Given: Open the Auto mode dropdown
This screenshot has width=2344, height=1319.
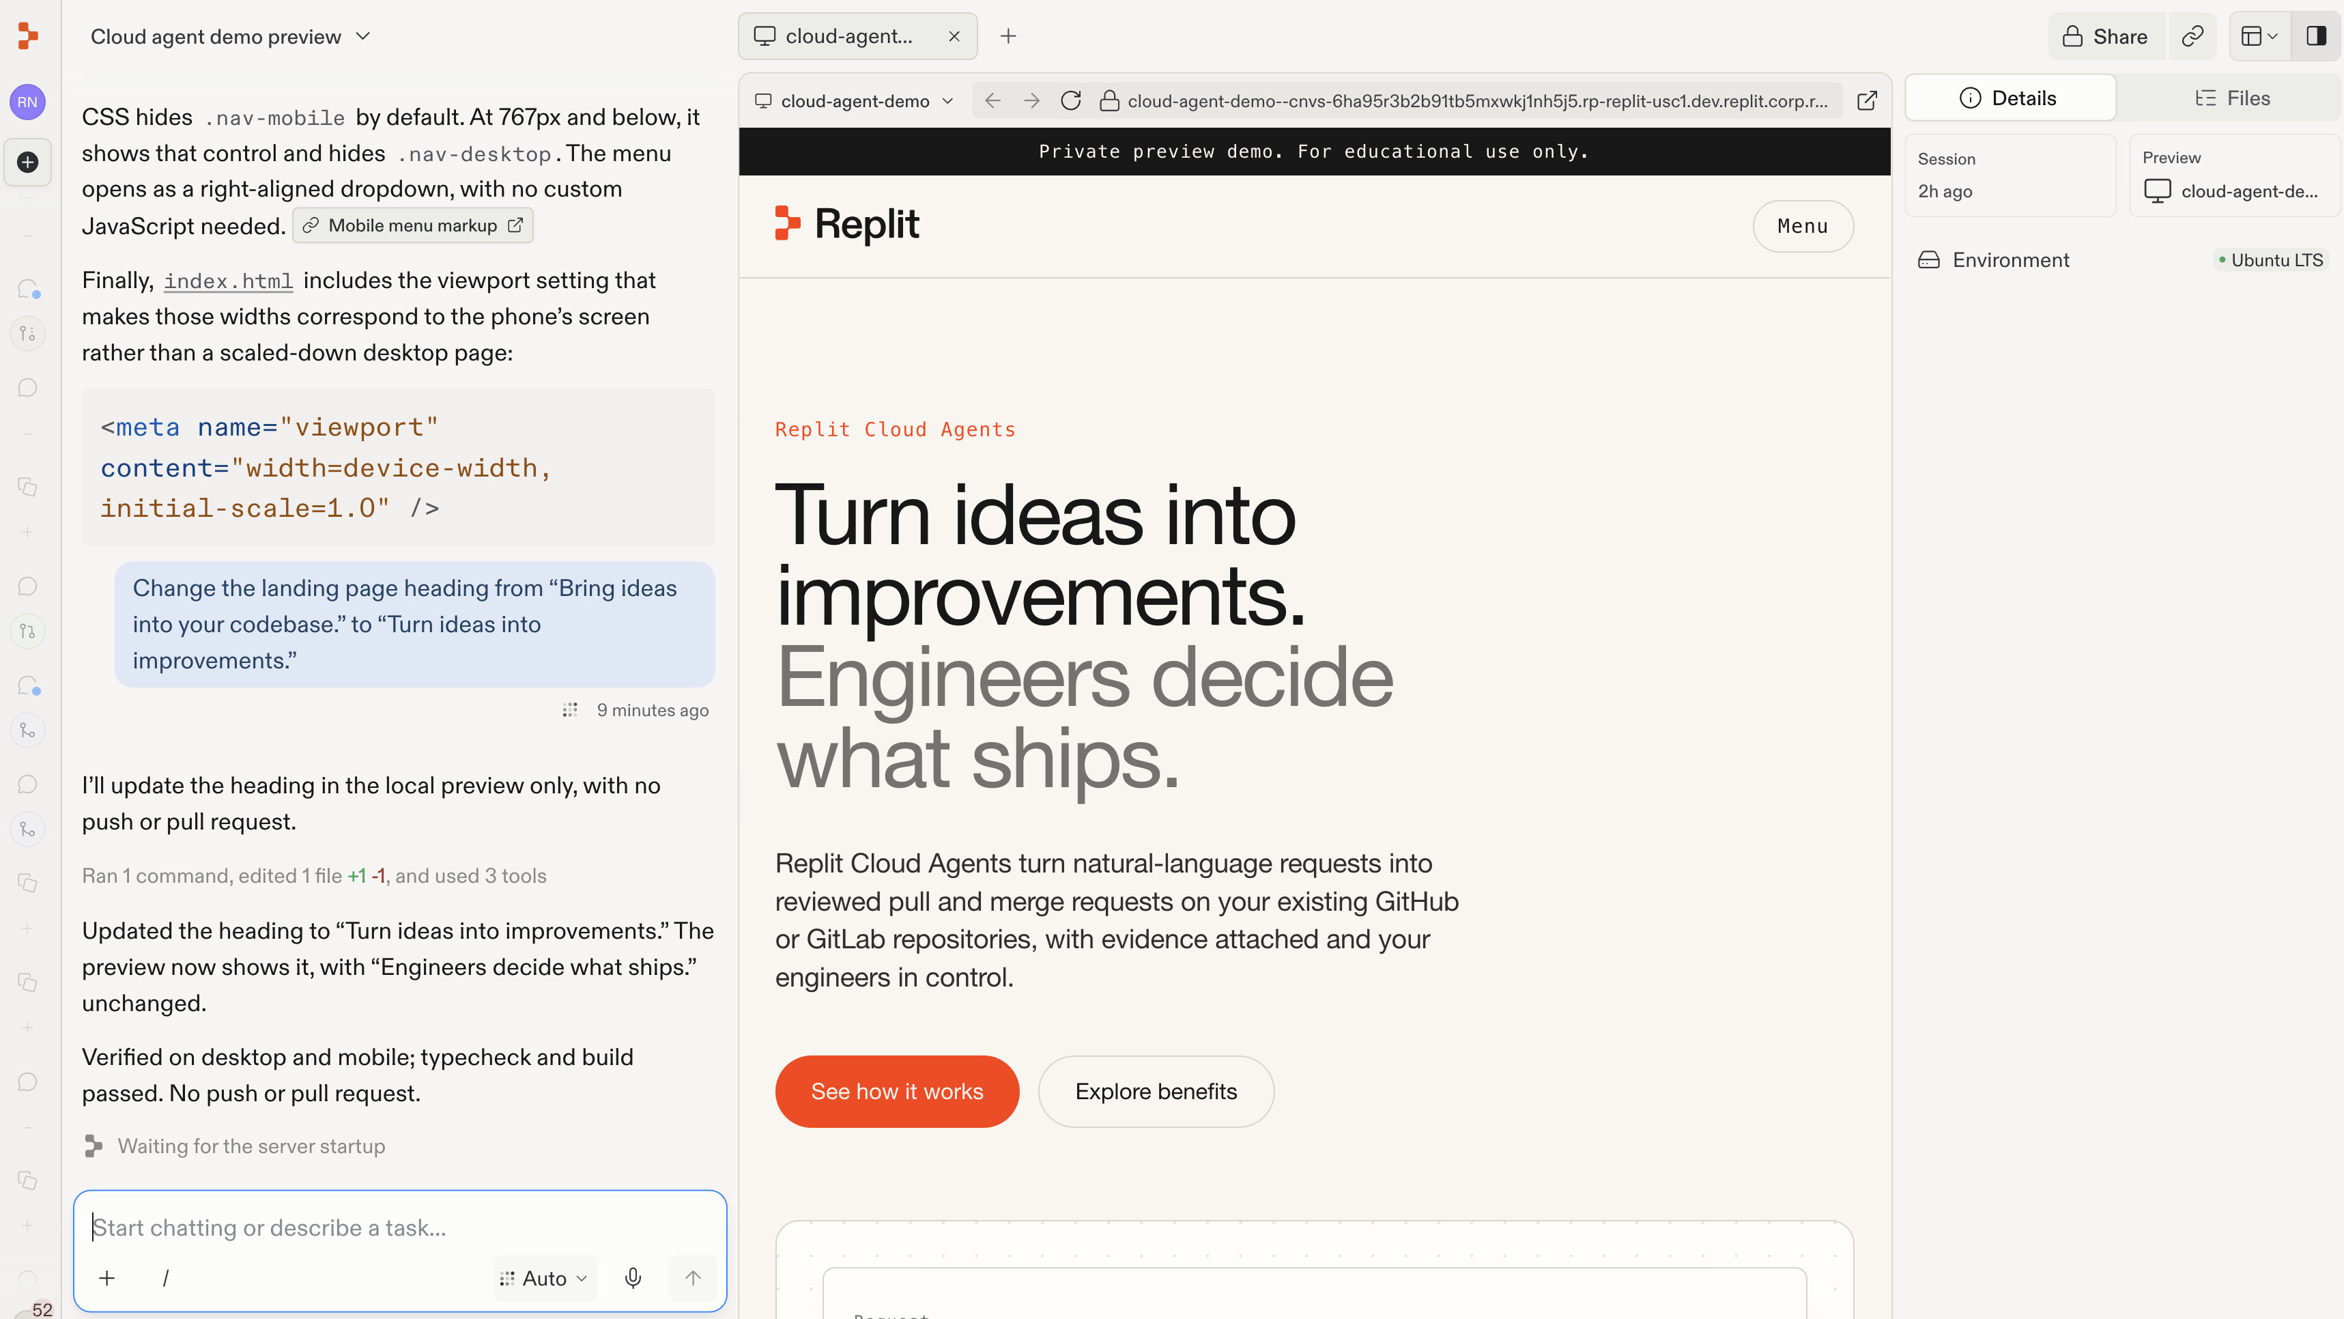Looking at the screenshot, I should (x=544, y=1278).
